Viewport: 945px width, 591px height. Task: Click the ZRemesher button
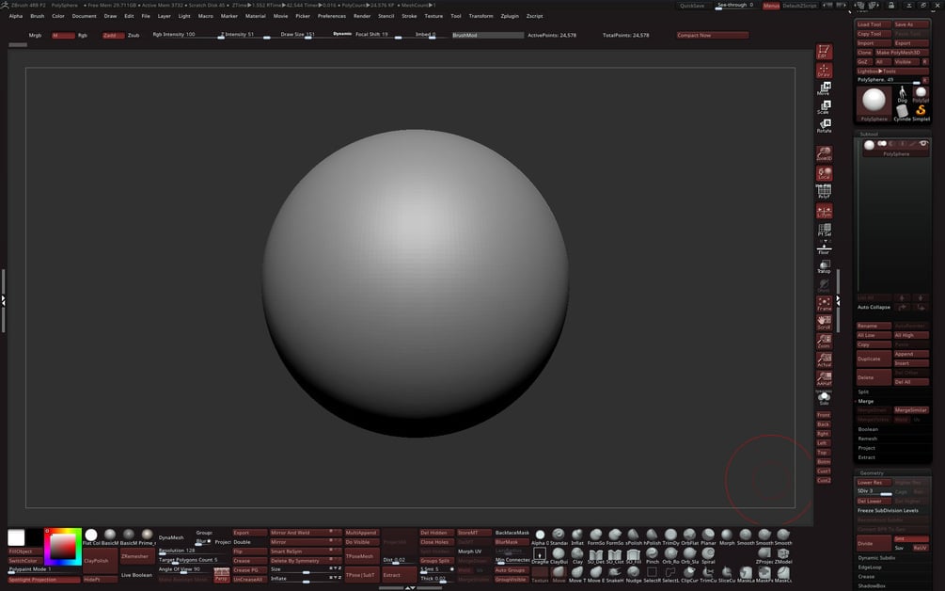tap(136, 556)
